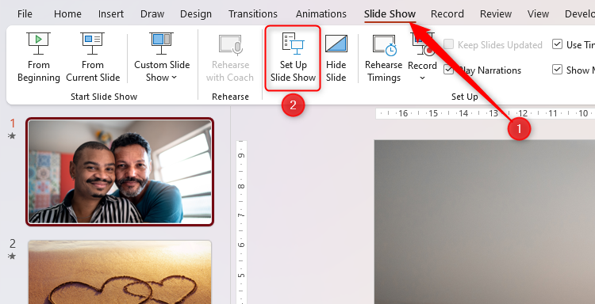Click the transition star under slide 1
This screenshot has height=304, width=595.
12,135
